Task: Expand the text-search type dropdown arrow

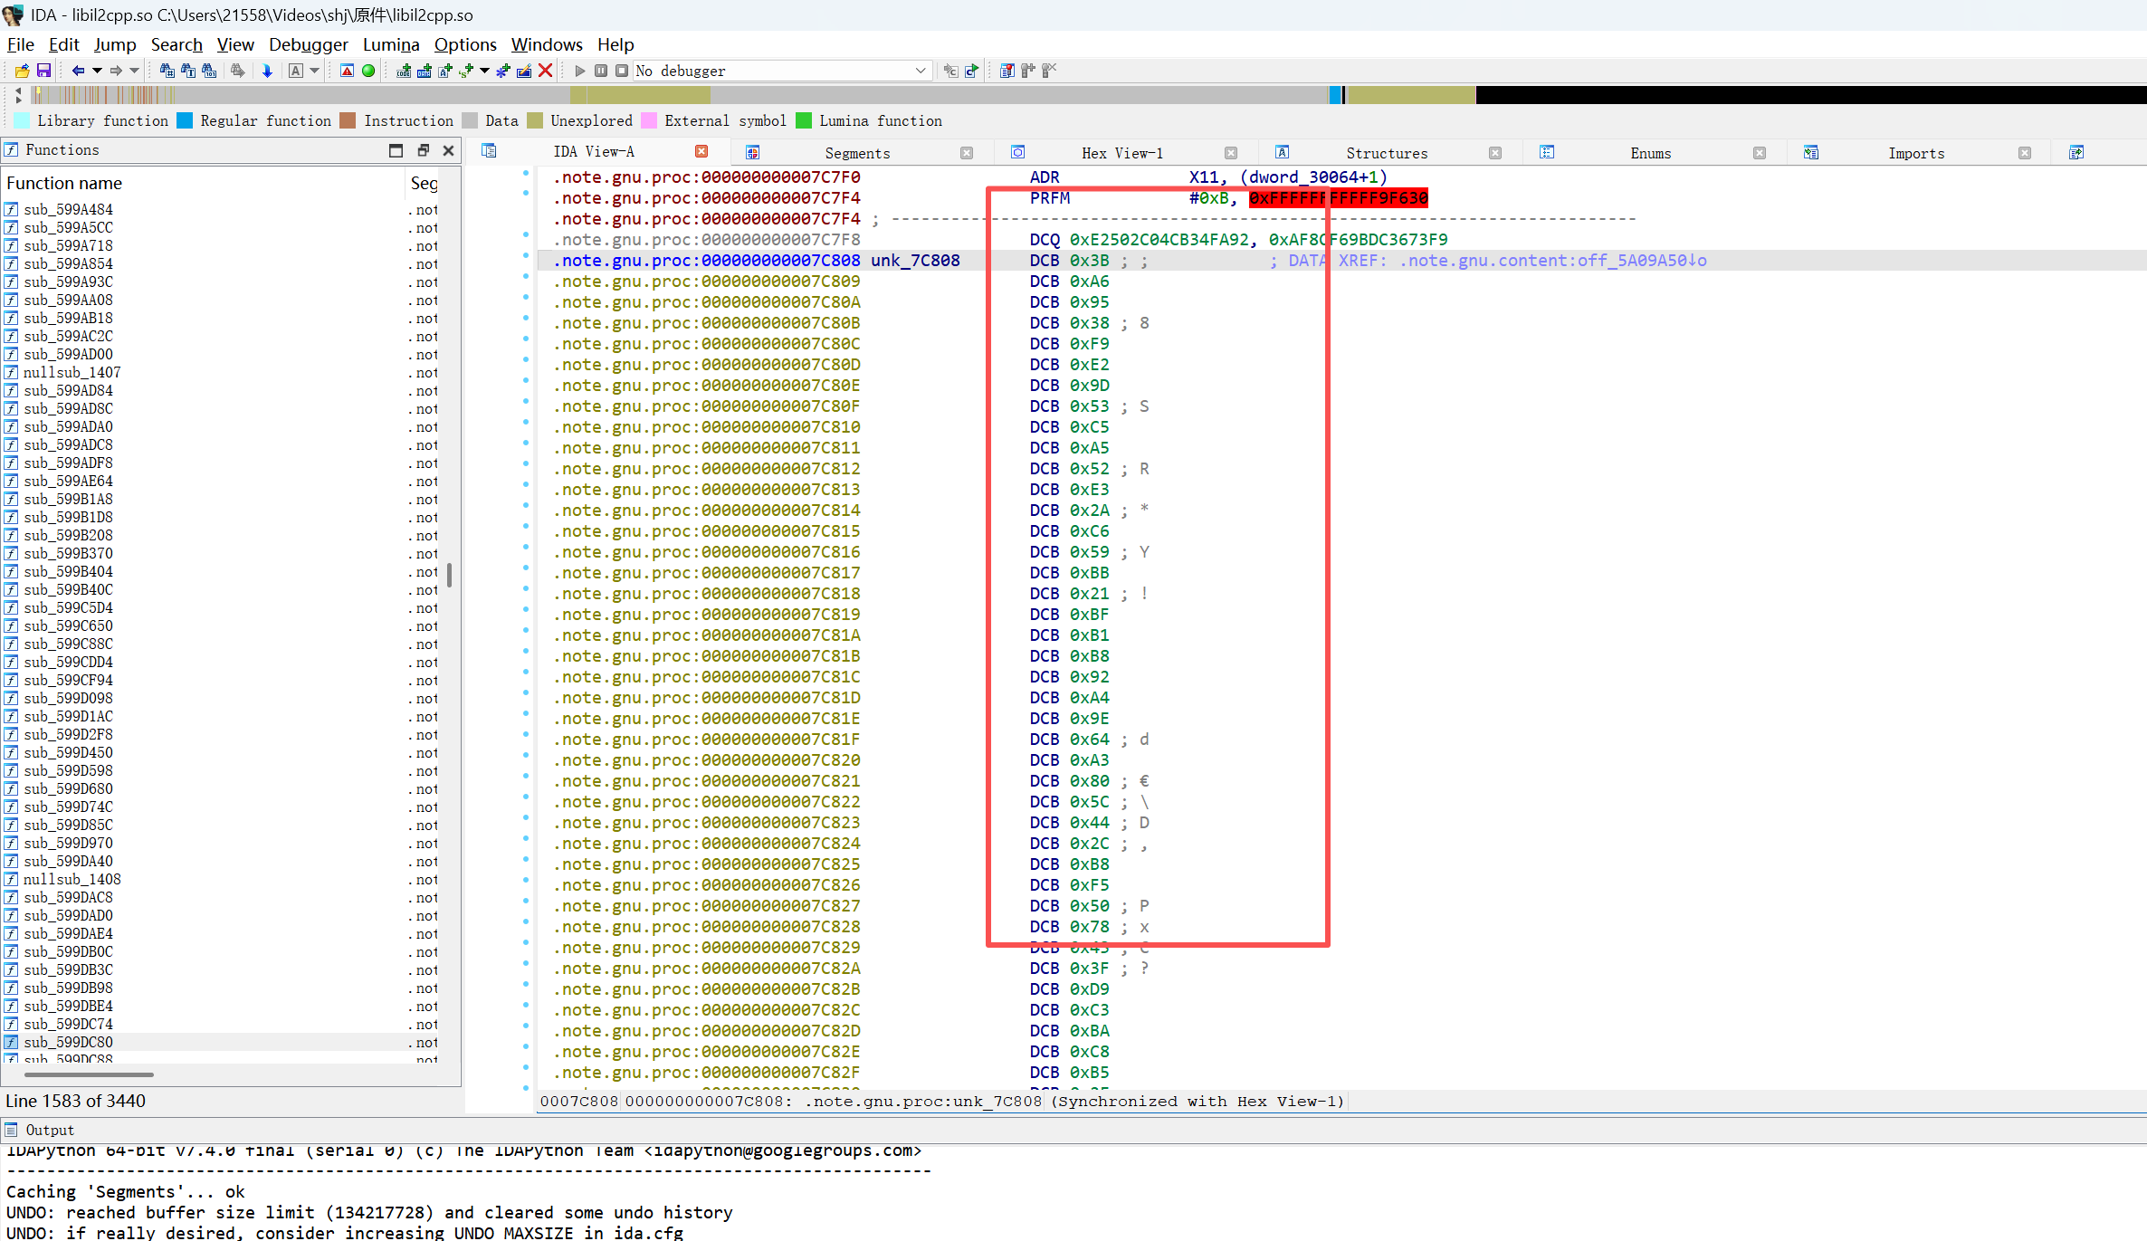Action: 314,71
